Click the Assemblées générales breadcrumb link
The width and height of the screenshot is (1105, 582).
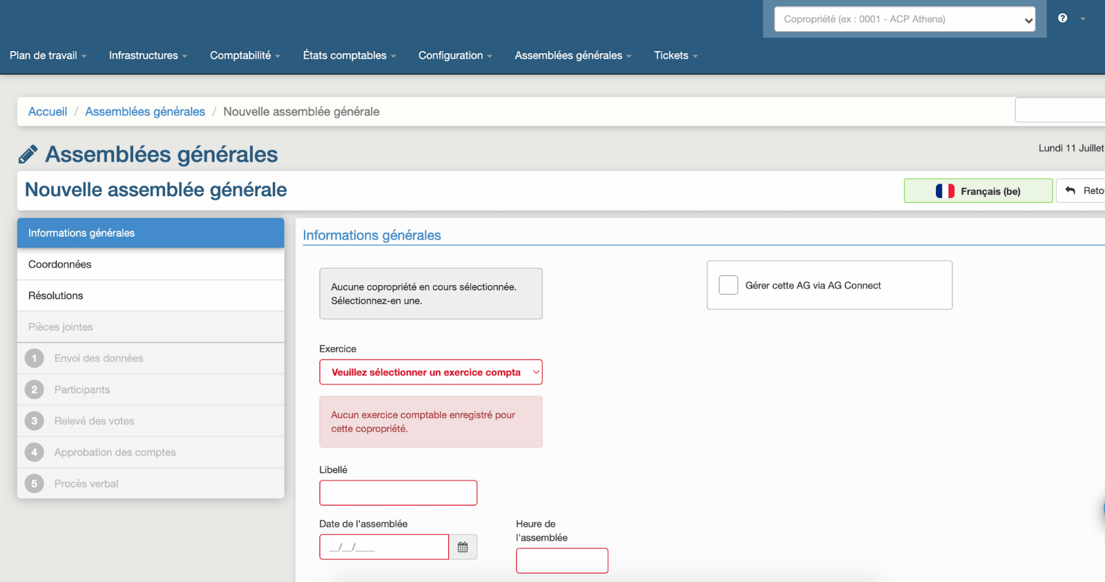tap(145, 112)
